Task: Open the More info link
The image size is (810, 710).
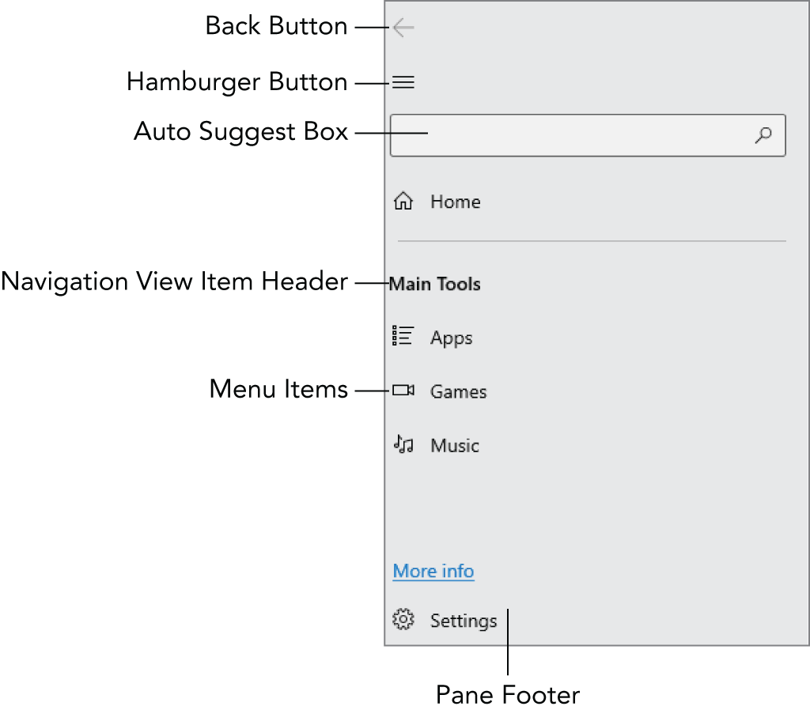Action: coord(433,570)
